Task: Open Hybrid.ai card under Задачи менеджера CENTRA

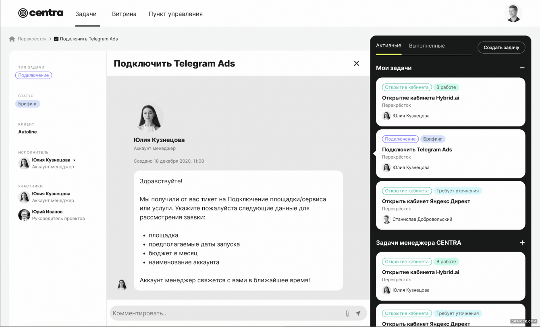Action: [451, 276]
